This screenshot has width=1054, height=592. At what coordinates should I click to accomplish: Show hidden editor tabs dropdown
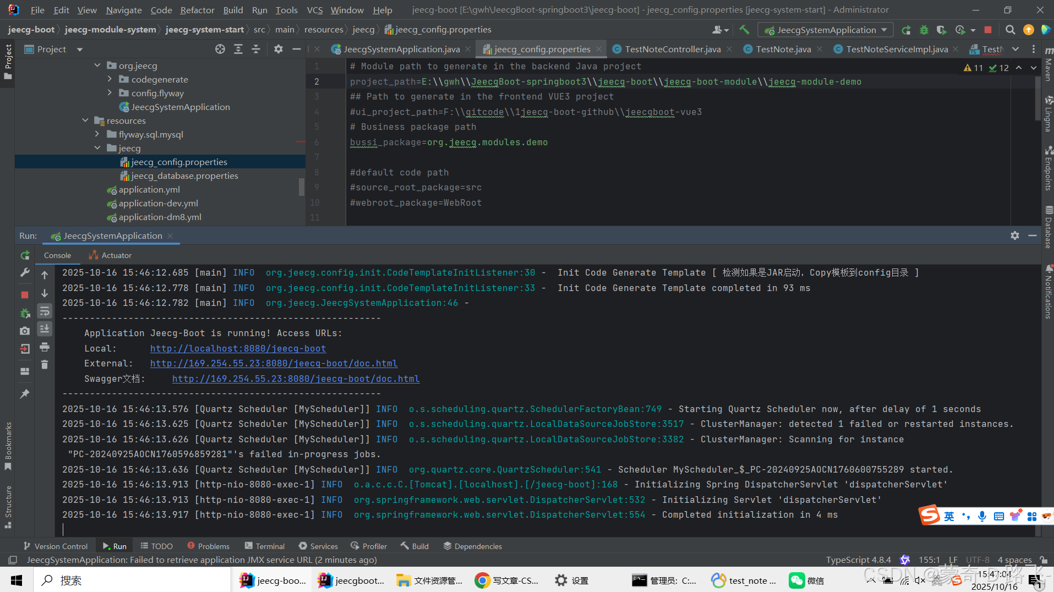click(x=1015, y=49)
